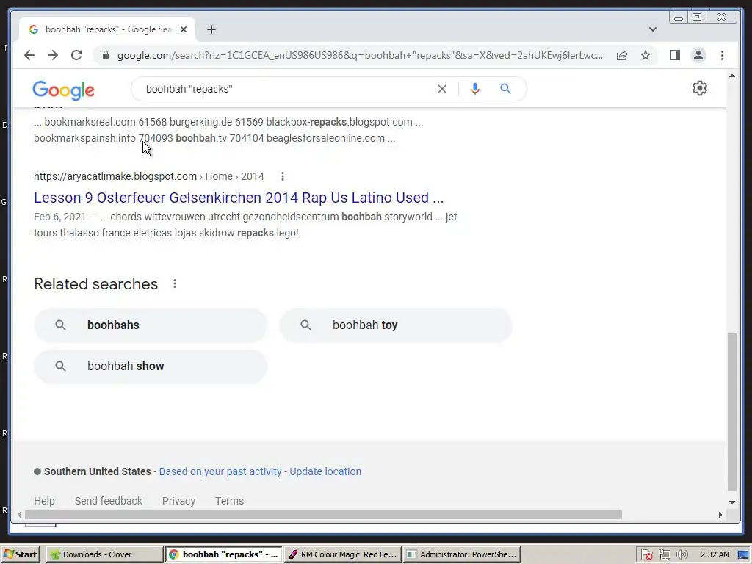Open the network tray icon
752x564 pixels.
(664, 555)
